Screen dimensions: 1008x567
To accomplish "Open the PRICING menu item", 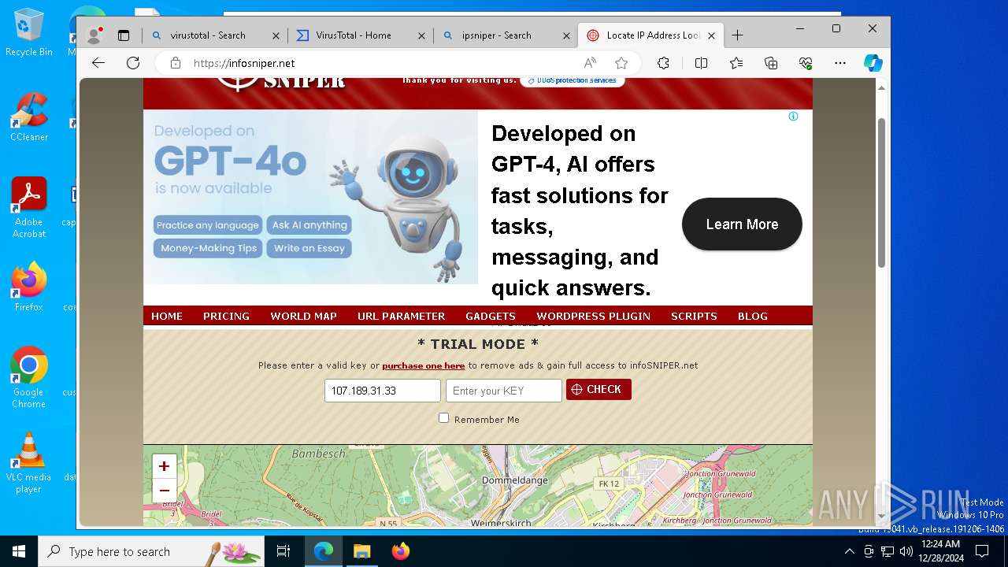I will 226,316.
